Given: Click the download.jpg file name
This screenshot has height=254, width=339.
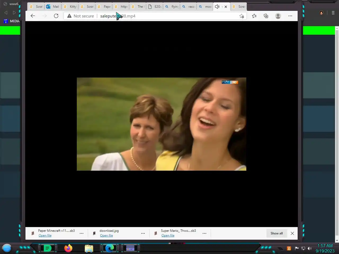Looking at the screenshot, I should (x=109, y=231).
